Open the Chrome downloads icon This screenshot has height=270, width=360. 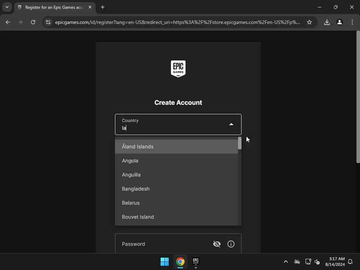(327, 22)
